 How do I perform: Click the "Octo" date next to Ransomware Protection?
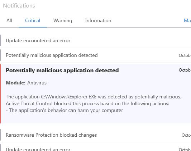(186, 135)
